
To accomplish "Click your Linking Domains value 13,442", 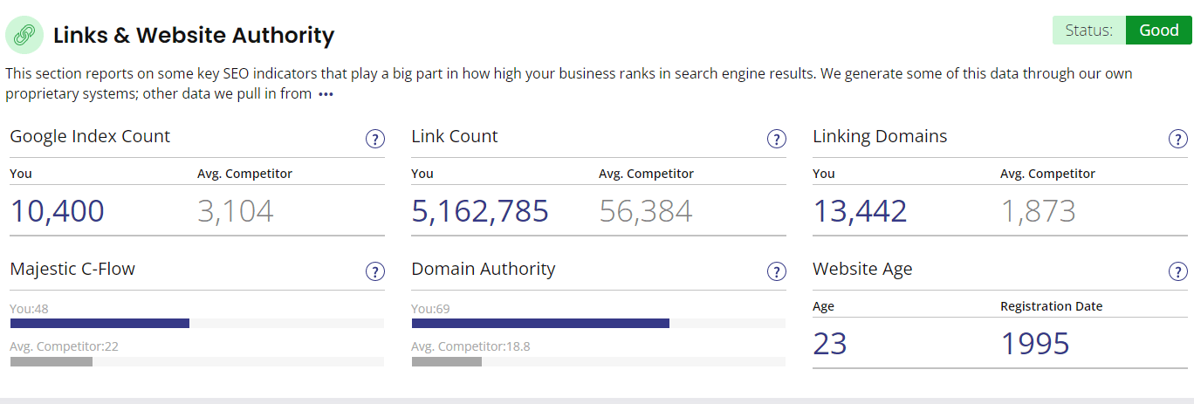I will (x=860, y=211).
